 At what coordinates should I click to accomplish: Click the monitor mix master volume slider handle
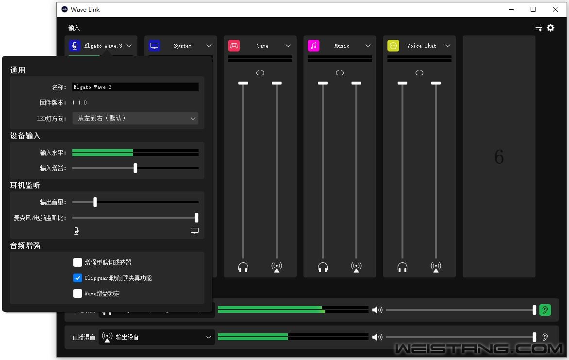pos(534,310)
